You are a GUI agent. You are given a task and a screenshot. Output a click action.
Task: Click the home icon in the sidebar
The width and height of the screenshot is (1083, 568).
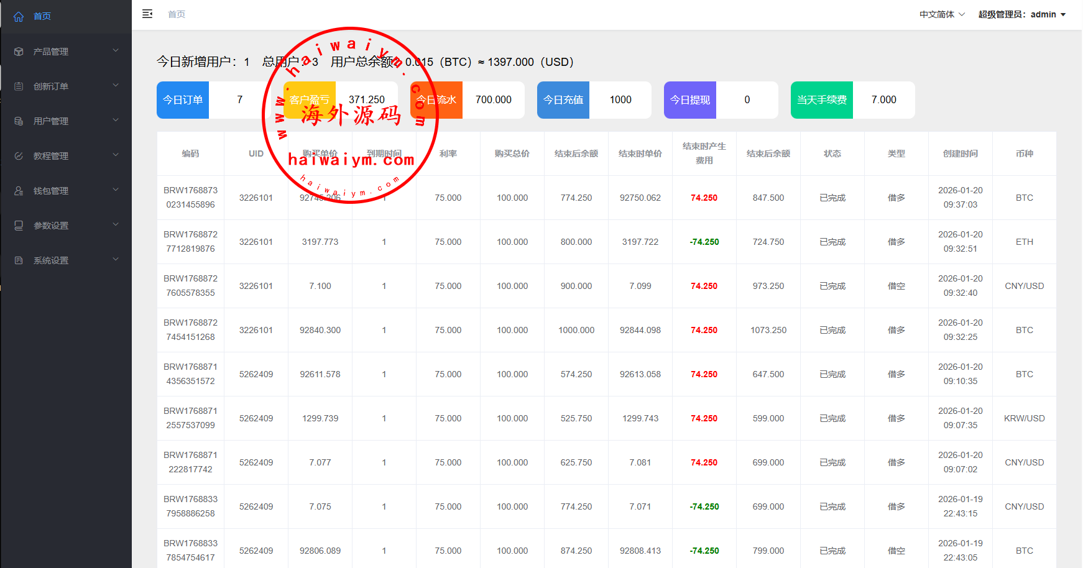(x=19, y=17)
